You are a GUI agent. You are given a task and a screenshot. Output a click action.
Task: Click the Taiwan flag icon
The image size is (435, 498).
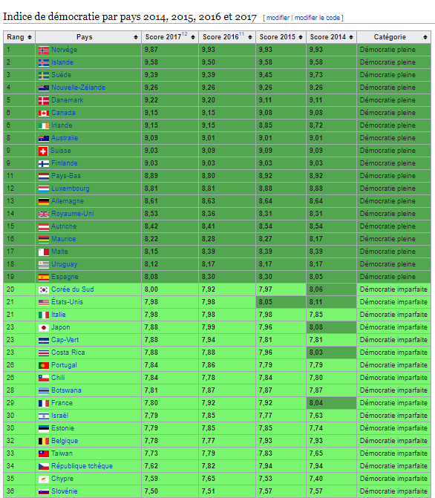coord(44,454)
